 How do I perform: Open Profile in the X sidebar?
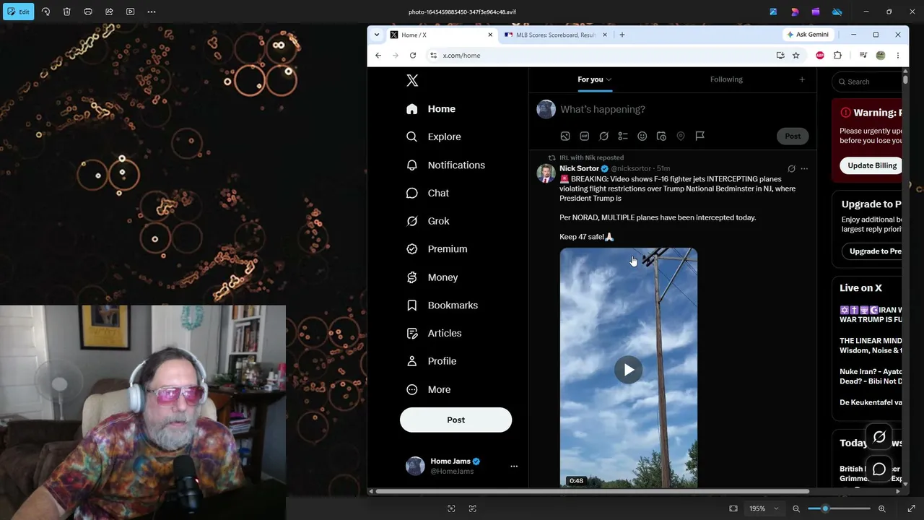(432, 361)
